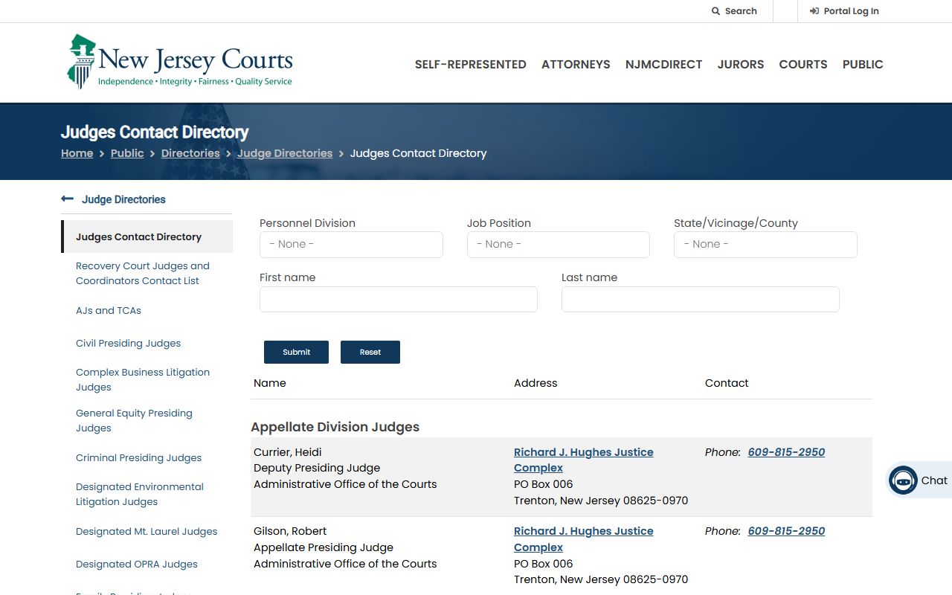Open the Designated OPRA Judges link

(x=137, y=564)
